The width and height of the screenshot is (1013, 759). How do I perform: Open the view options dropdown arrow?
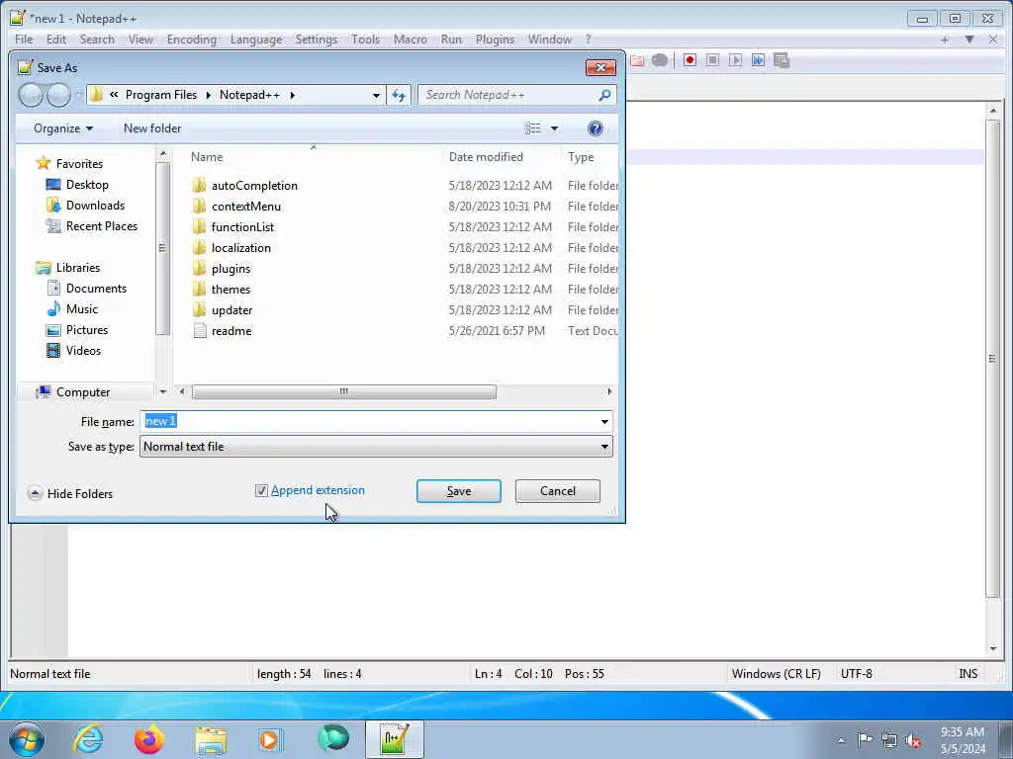tap(554, 128)
